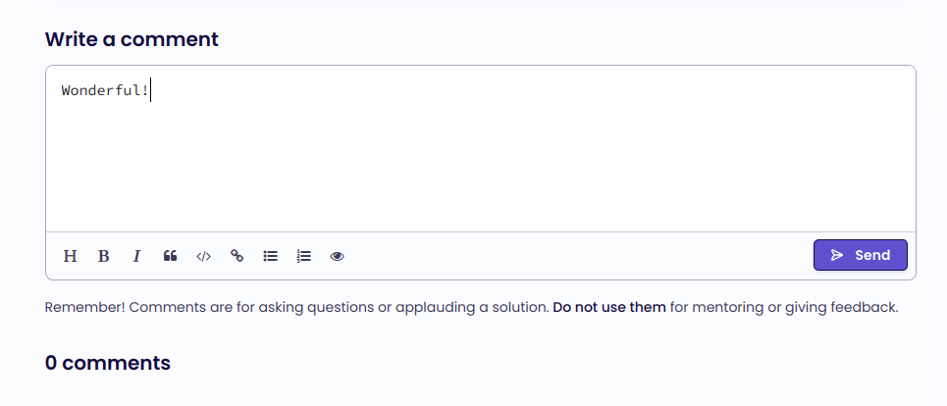
Task: Create a bulleted list
Action: 271,256
